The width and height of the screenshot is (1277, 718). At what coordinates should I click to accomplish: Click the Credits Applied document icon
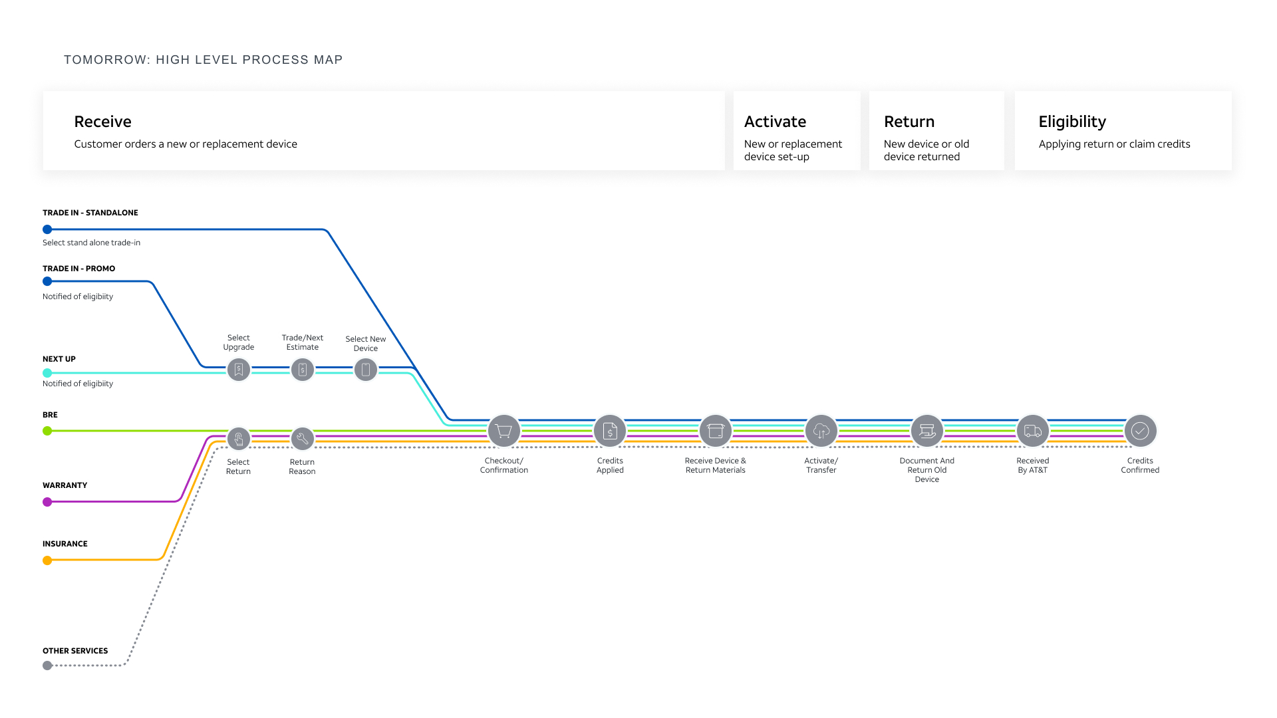tap(610, 431)
